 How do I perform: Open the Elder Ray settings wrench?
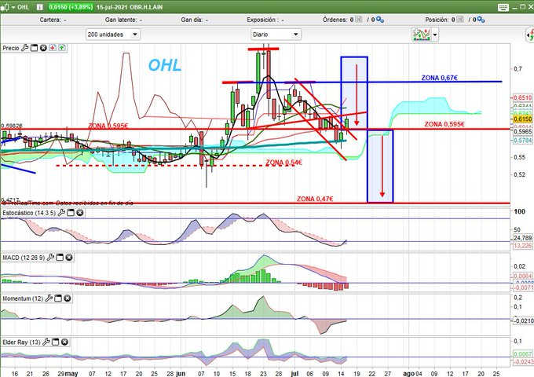(x=46, y=342)
